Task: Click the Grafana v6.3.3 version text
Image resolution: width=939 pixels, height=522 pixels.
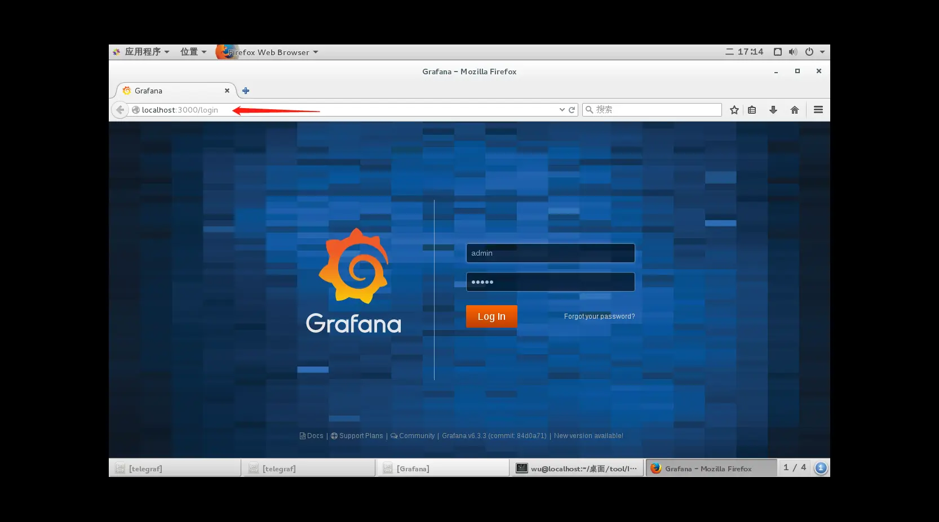Action: click(x=494, y=436)
